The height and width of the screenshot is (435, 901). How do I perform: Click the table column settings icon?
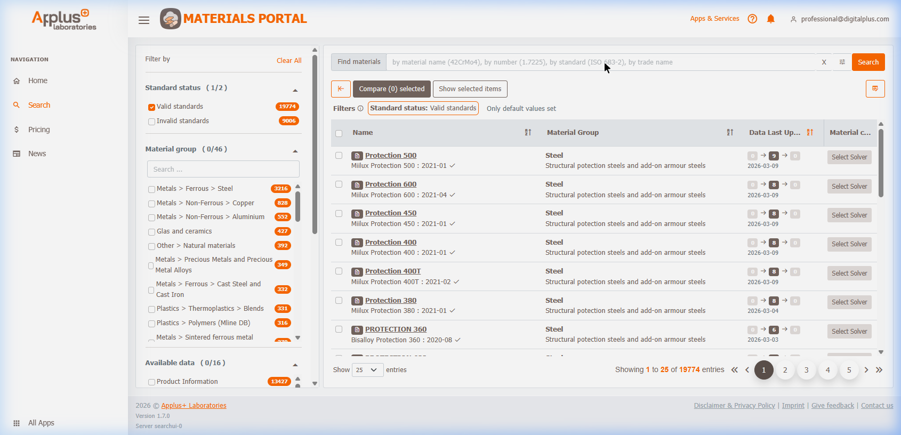(x=875, y=89)
